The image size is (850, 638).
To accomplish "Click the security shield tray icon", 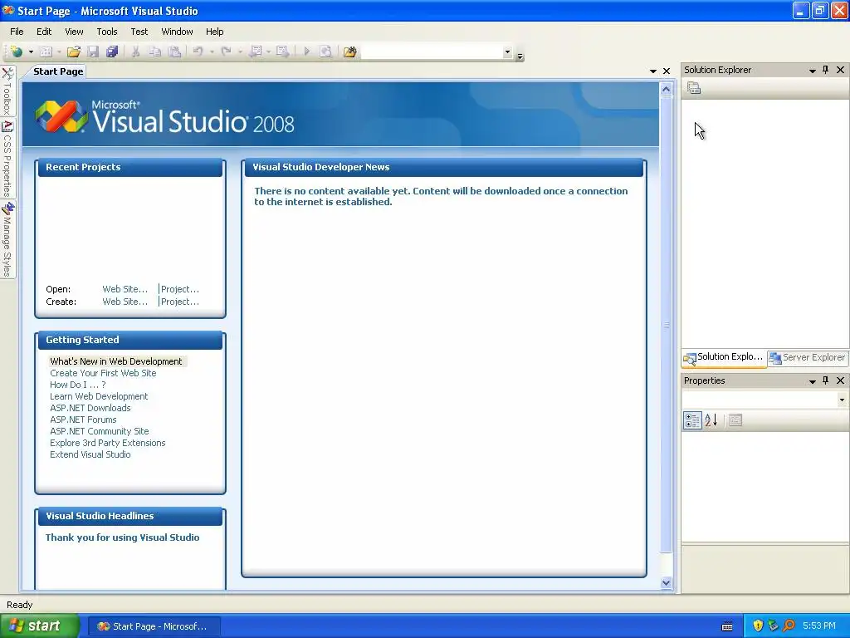I will coord(758,626).
